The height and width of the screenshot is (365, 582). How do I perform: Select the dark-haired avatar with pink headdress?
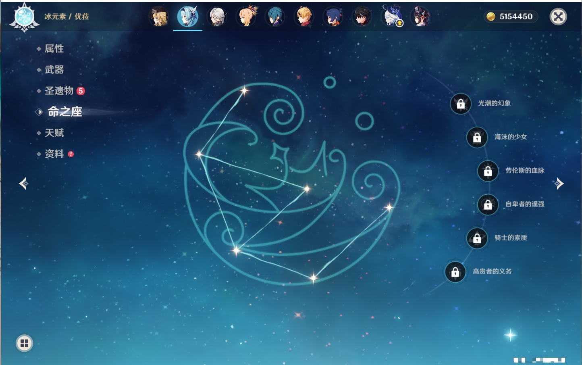(x=421, y=17)
